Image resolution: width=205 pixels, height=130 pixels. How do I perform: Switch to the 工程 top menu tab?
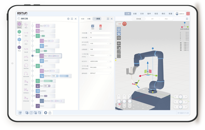[x=128, y=14]
